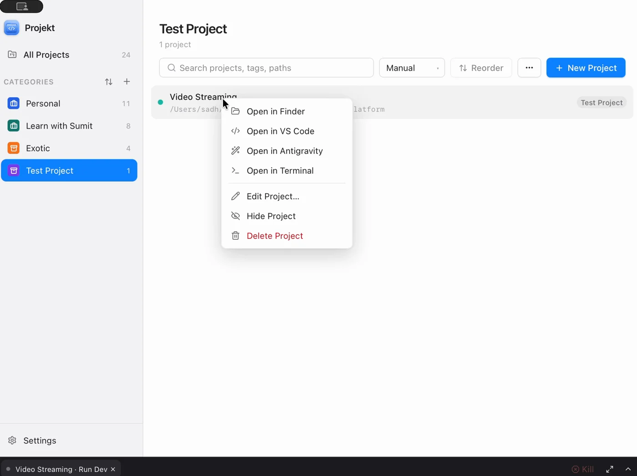637x476 pixels.
Task: Click the blue Personal category icon
Action: click(14, 104)
